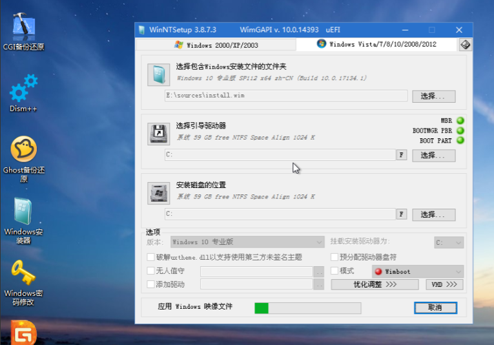Click the Windows 10 专业版 build info text
This screenshot has height=345, width=494.
coord(271,78)
